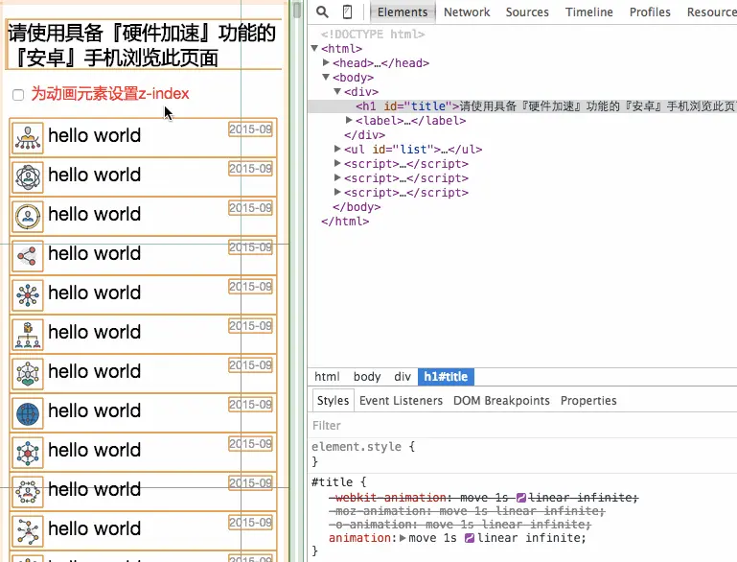Click the easing icon in the struck-through webkit-animation rule
The width and height of the screenshot is (737, 562).
pos(520,498)
